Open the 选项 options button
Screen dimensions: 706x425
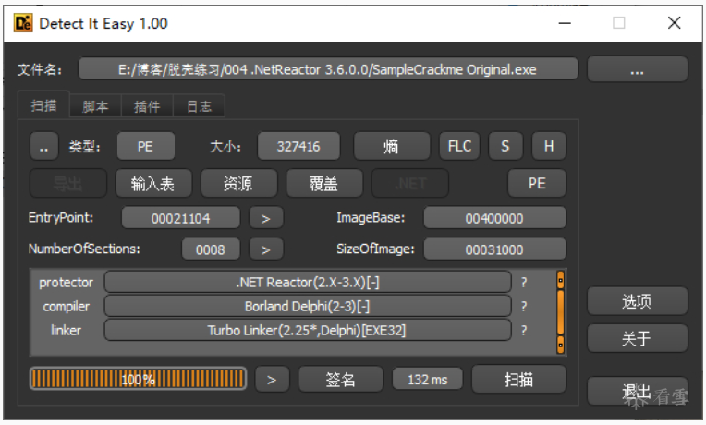point(637,301)
